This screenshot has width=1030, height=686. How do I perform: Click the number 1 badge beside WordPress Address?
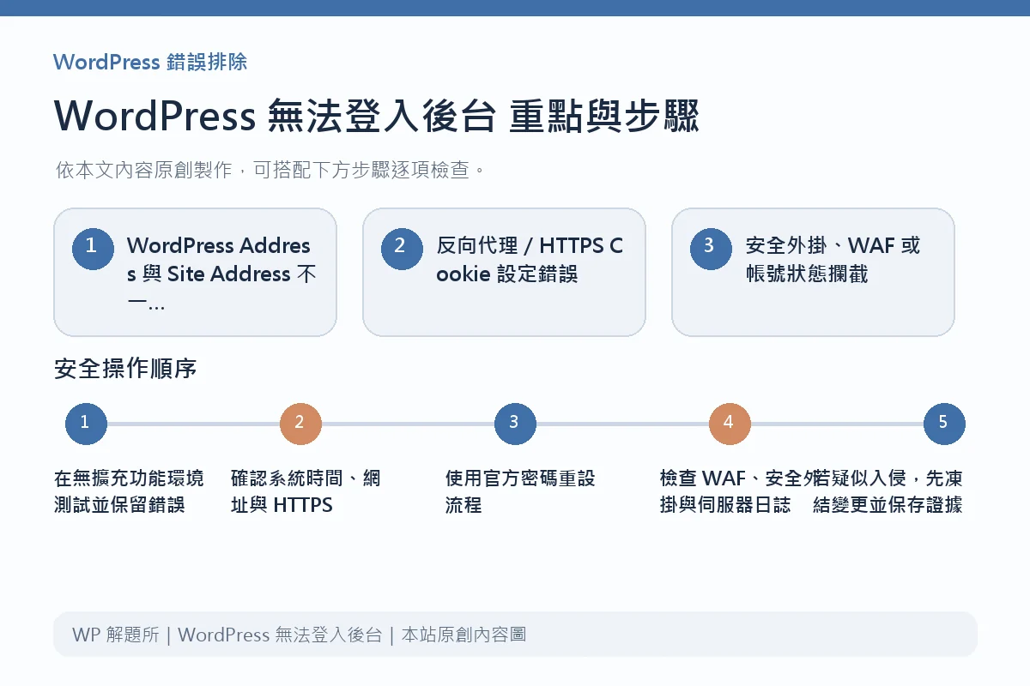click(93, 248)
